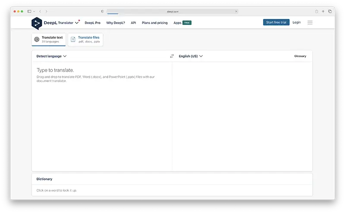Screen dimensions: 345x213
Task: Click the globe icon for Translate text
Action: click(37, 40)
